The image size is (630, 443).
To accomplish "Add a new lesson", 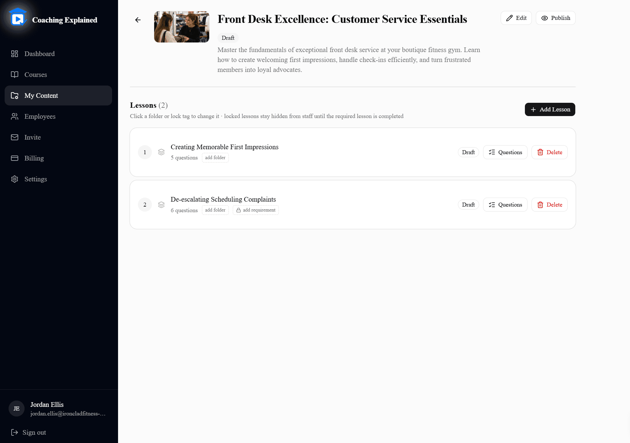I will tap(550, 109).
